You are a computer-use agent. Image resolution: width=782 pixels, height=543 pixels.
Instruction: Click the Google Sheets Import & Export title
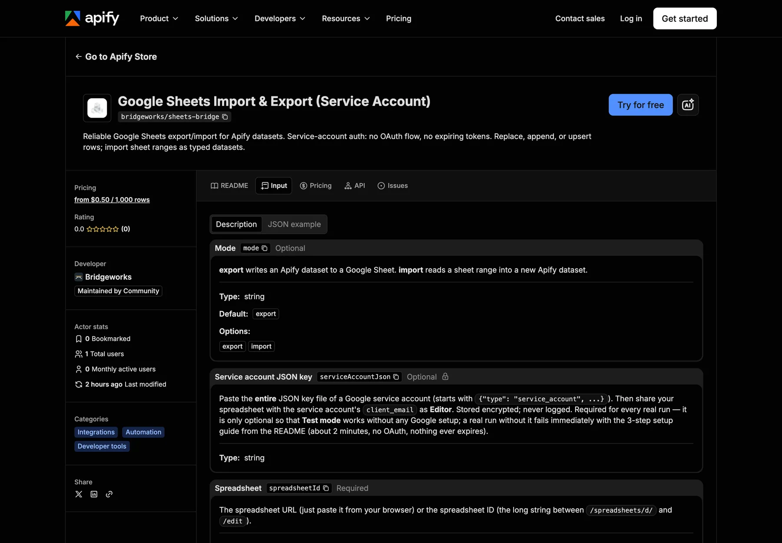pos(274,101)
